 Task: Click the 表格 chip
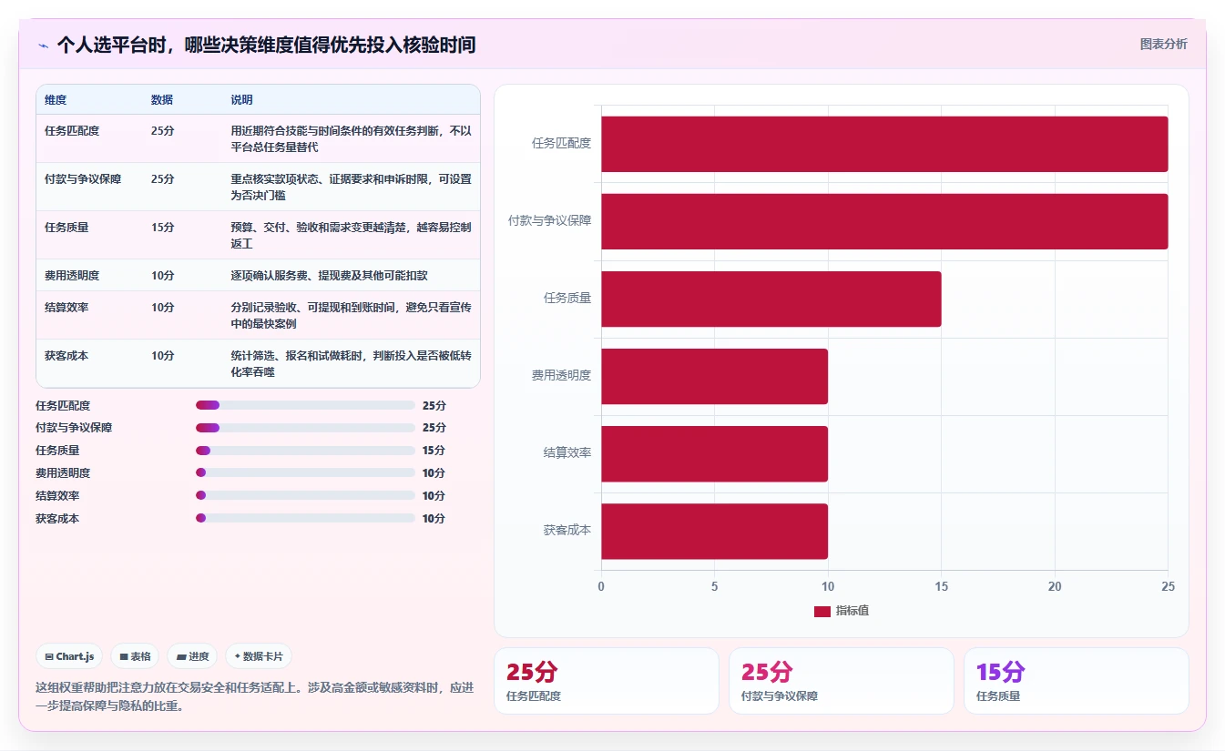click(x=135, y=656)
